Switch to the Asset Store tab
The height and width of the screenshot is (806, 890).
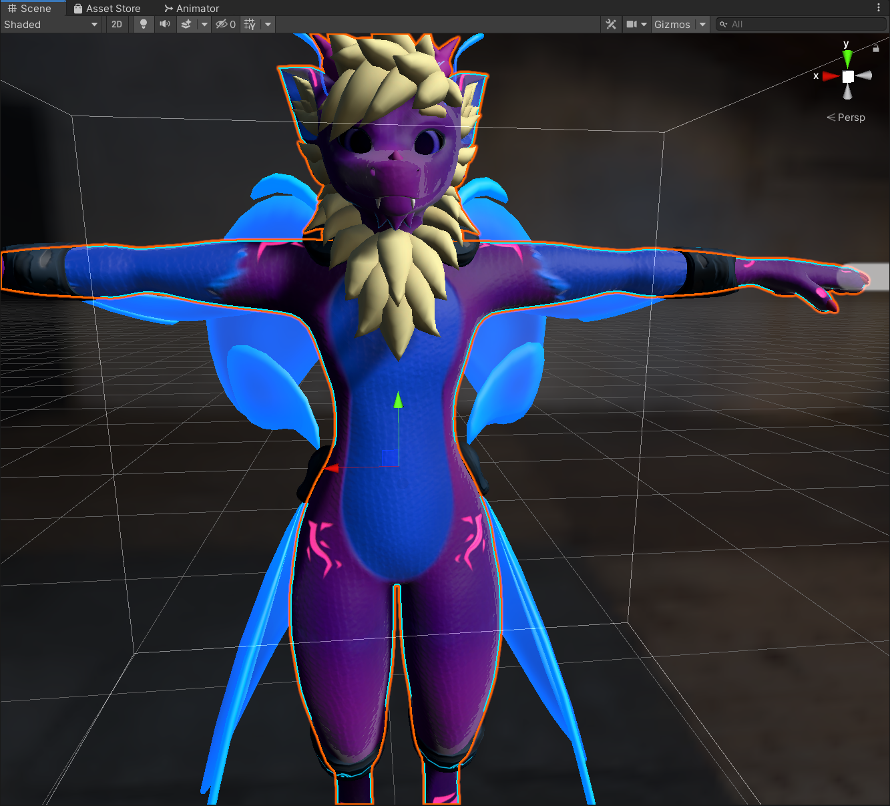pos(107,8)
